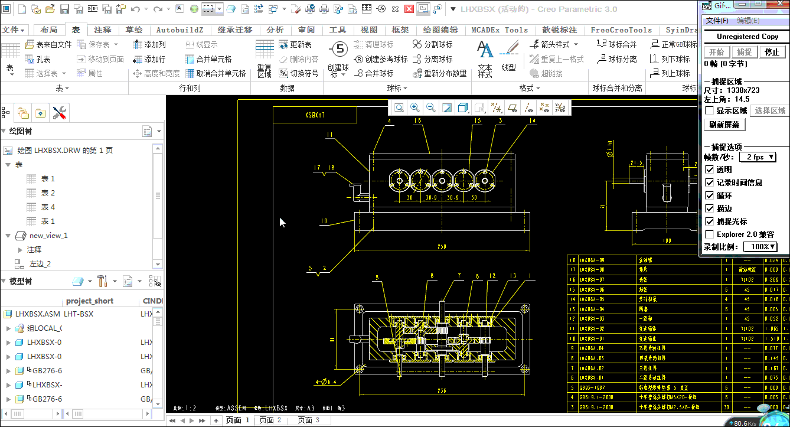Screen dimensions: 790x427
Task: Switch Symbols (切换符号)
Action: click(298, 73)
